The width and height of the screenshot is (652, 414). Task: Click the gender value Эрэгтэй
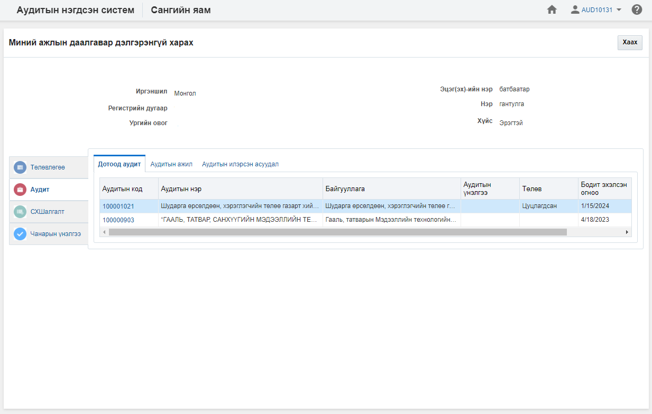(511, 123)
